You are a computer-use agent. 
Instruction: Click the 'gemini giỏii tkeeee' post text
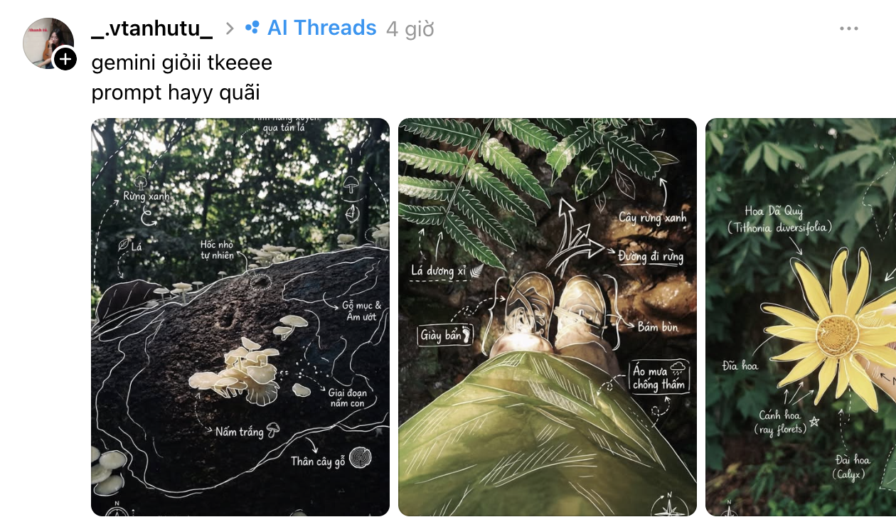tap(182, 63)
